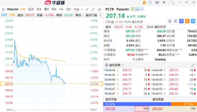Viewport: 197px width, 112px height.
Task: Remove from watchlist with minus button
Action: coord(193,21)
